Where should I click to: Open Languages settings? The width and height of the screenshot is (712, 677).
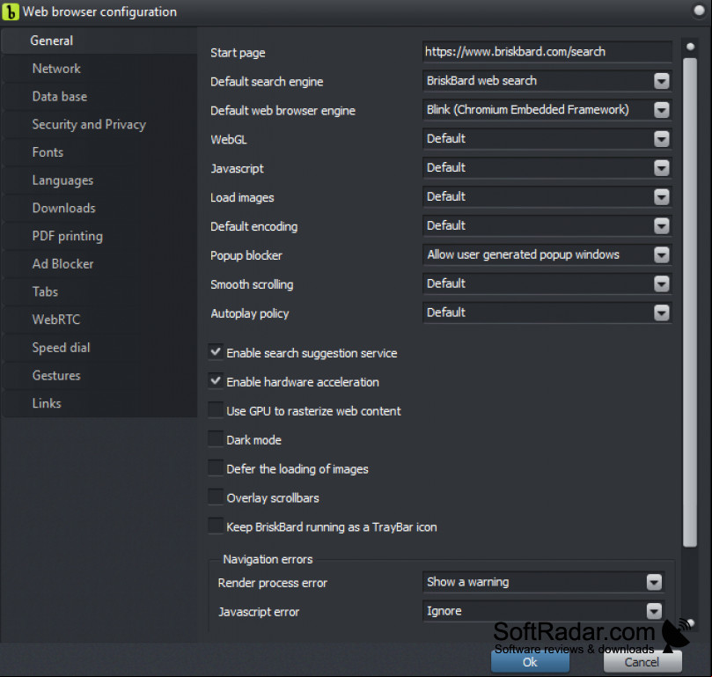click(x=99, y=180)
